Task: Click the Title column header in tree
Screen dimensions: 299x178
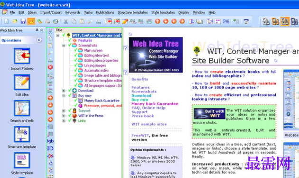Action: [59, 30]
